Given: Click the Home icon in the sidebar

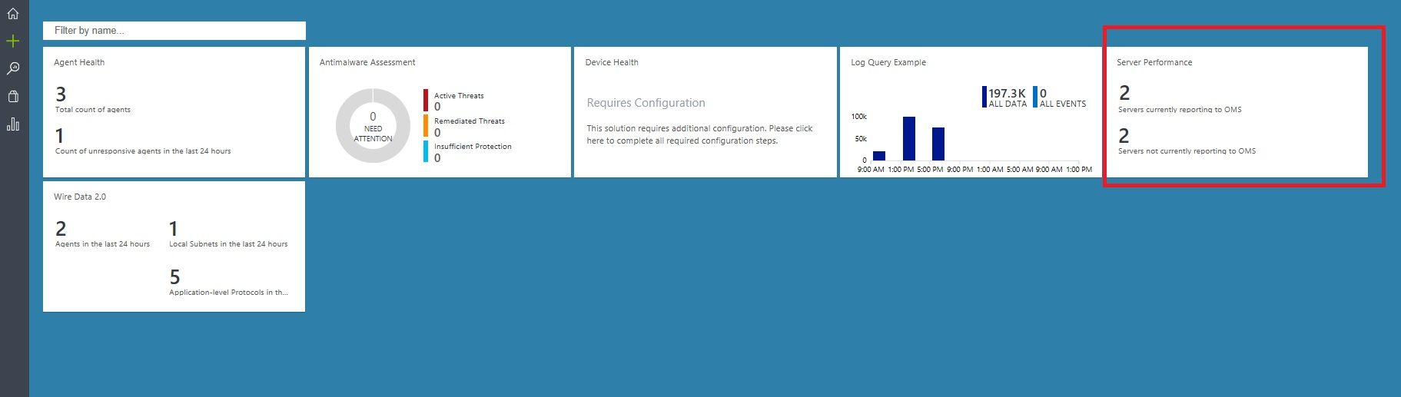Looking at the screenshot, I should click(13, 14).
